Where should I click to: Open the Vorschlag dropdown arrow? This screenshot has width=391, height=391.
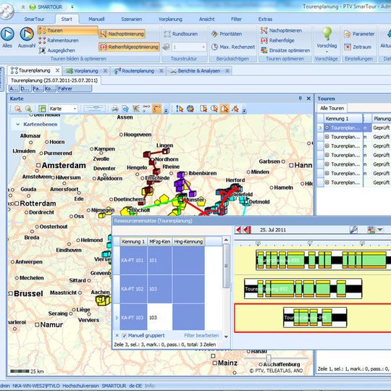click(327, 52)
